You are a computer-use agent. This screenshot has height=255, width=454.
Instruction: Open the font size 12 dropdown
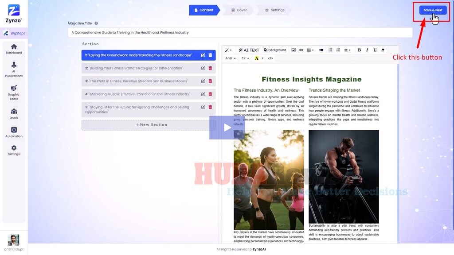pyautogui.click(x=245, y=58)
